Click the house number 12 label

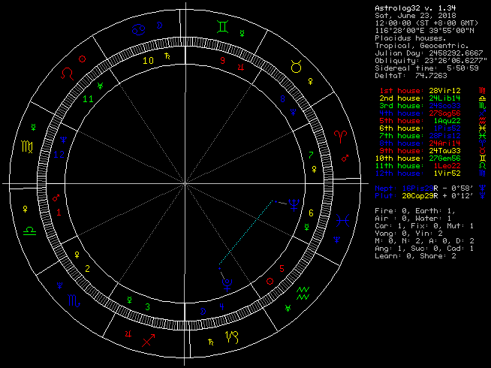click(x=59, y=154)
